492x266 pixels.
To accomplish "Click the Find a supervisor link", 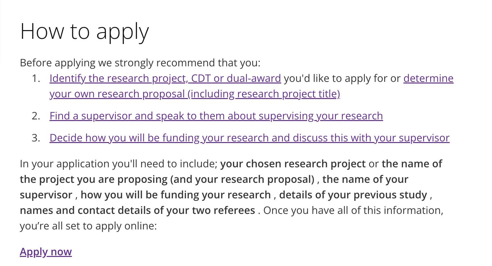I will (216, 116).
